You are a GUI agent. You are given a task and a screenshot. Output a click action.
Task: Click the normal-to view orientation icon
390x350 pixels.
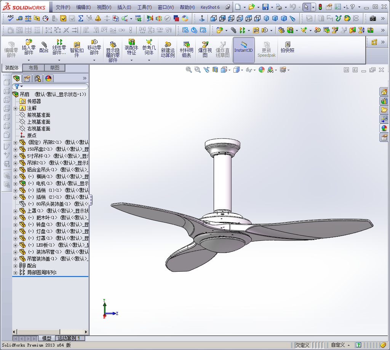point(202,18)
